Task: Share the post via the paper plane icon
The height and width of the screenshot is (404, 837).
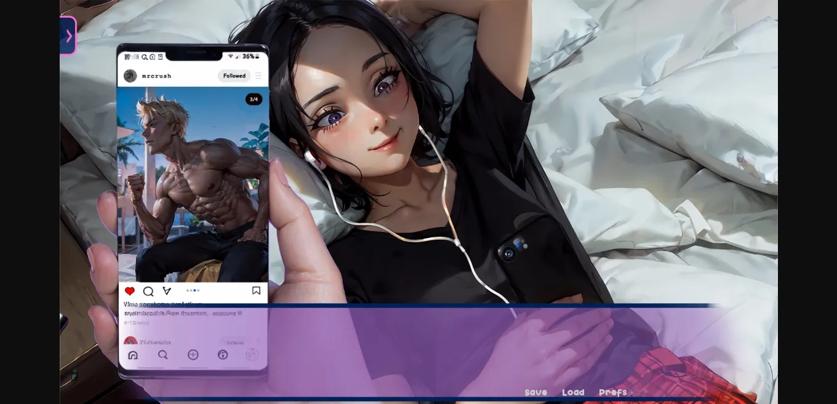Action: click(x=167, y=290)
